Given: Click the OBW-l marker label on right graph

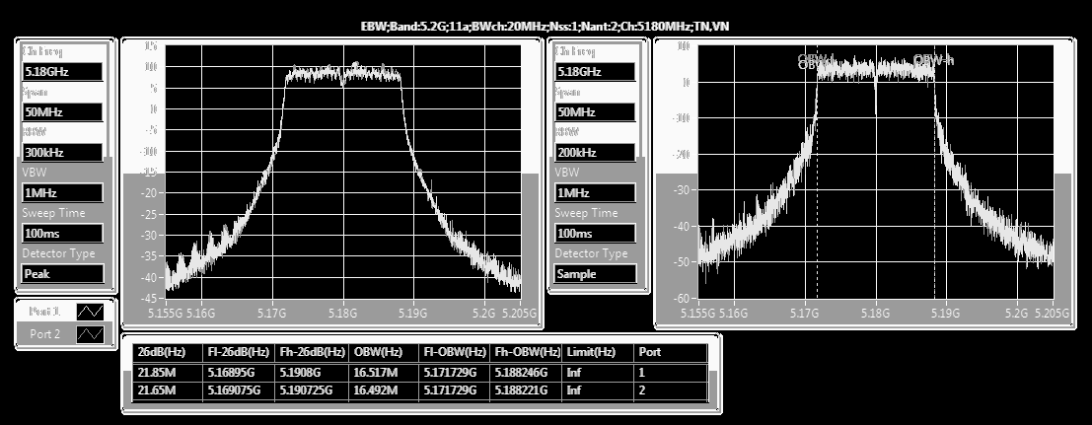Looking at the screenshot, I should click(x=816, y=60).
